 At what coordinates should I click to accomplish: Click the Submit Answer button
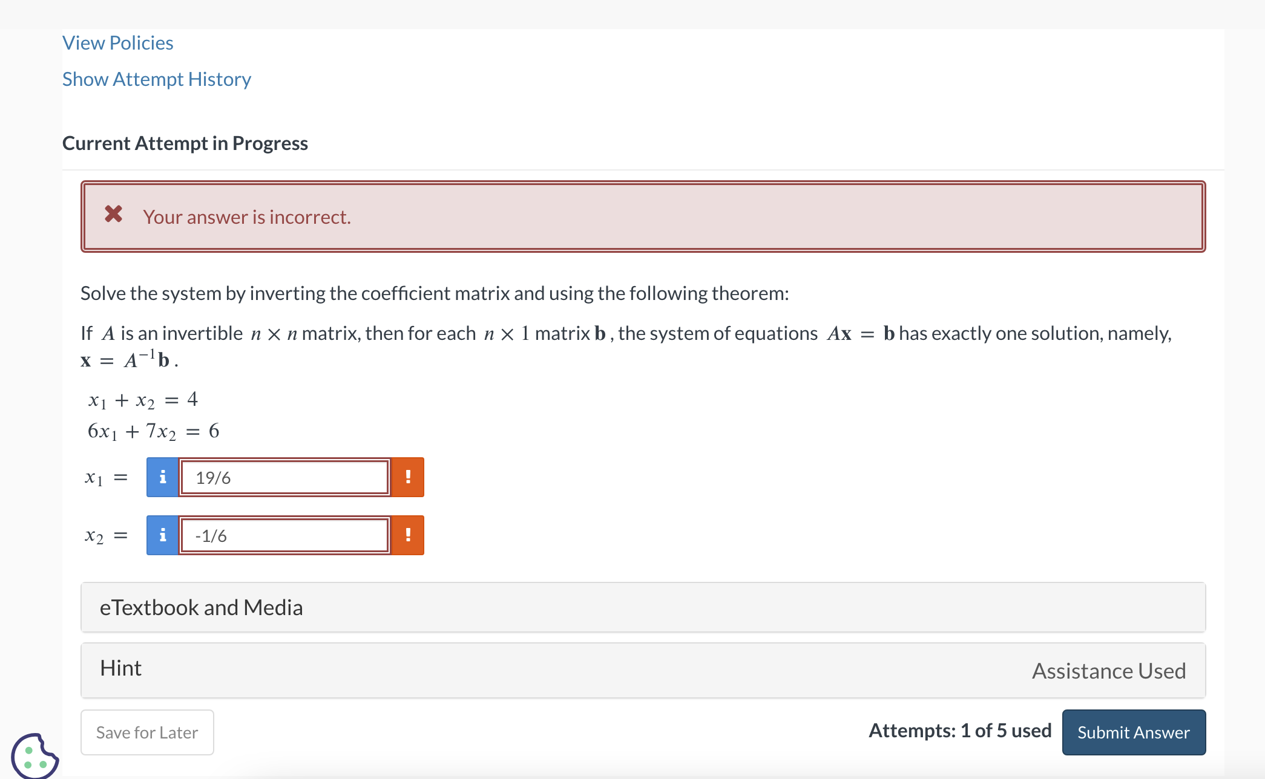coord(1133,732)
